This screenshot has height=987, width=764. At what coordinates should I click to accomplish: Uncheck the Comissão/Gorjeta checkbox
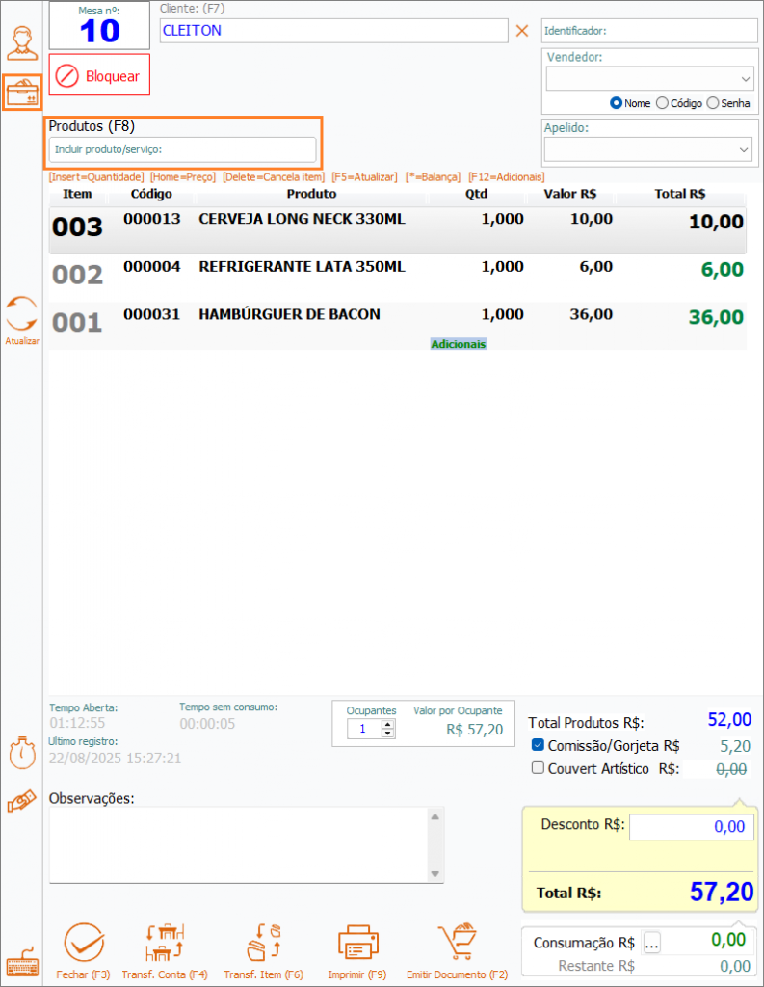pos(539,745)
